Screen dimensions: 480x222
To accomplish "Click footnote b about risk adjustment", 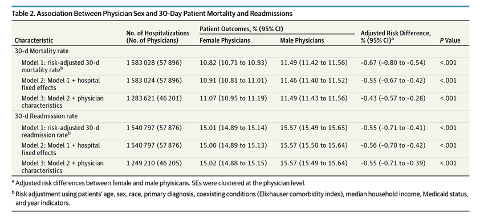I will (x=240, y=198).
